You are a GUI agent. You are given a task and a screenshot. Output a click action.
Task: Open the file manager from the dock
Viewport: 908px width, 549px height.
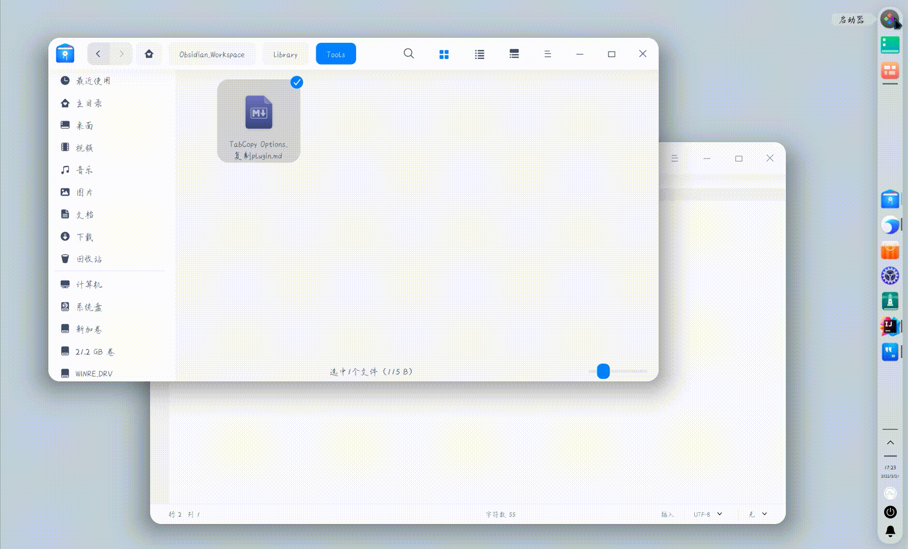890,199
